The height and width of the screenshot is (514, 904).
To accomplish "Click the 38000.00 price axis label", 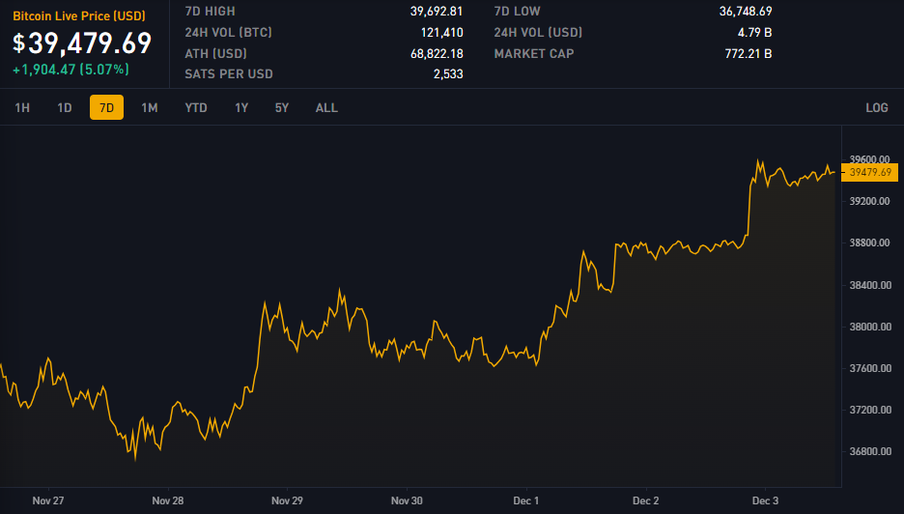I will 869,328.
